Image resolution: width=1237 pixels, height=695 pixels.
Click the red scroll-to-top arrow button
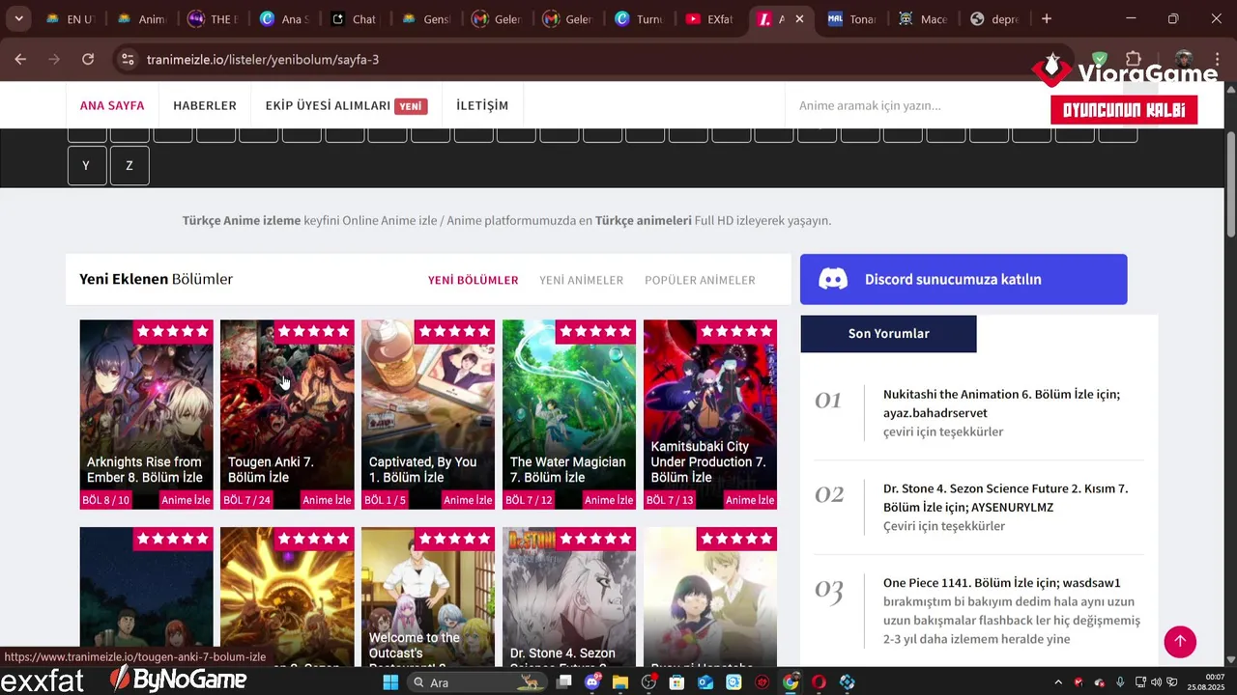point(1180,642)
